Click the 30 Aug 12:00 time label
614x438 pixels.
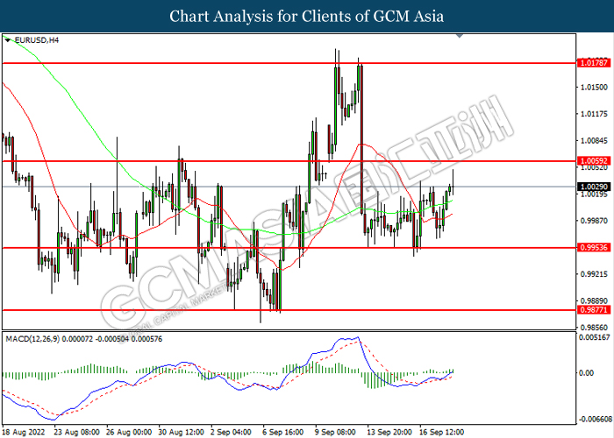(181, 433)
